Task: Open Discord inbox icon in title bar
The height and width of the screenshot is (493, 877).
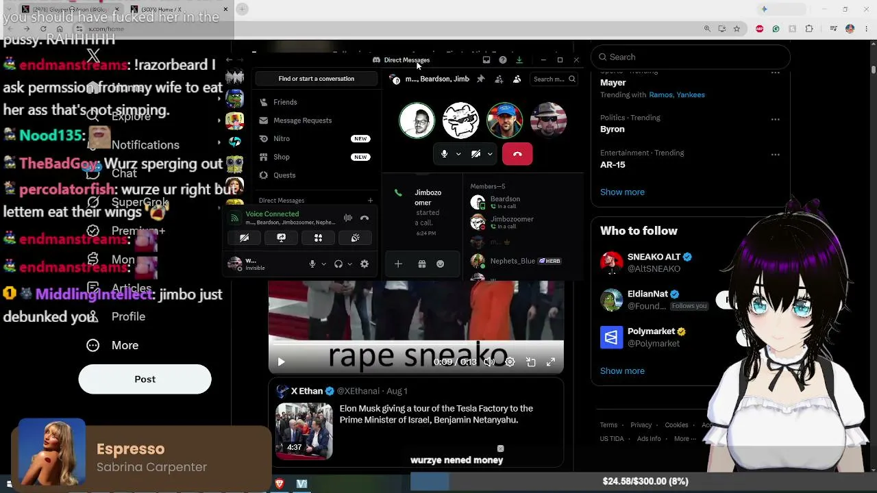Action: (x=486, y=60)
